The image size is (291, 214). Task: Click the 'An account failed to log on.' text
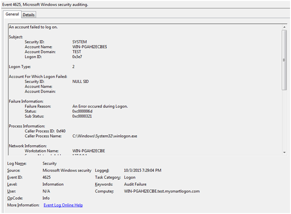coord(34,27)
